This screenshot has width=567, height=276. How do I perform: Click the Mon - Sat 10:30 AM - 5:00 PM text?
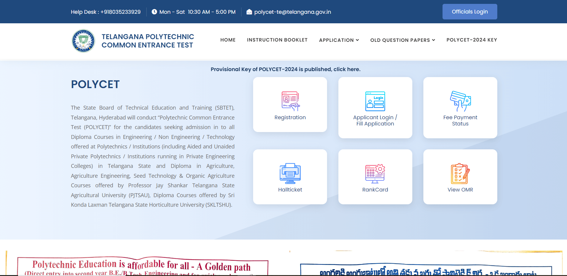coord(197,12)
